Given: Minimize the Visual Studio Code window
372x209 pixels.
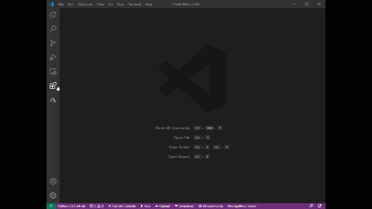Looking at the screenshot, I should (x=294, y=4).
